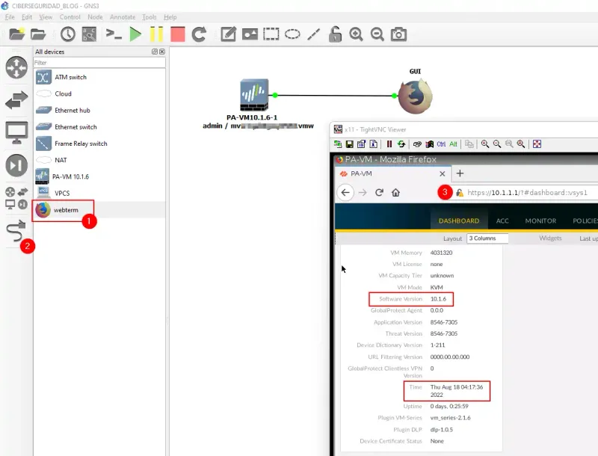Image resolution: width=598 pixels, height=456 pixels.
Task: Stop all nodes with the red stop button
Action: point(178,34)
